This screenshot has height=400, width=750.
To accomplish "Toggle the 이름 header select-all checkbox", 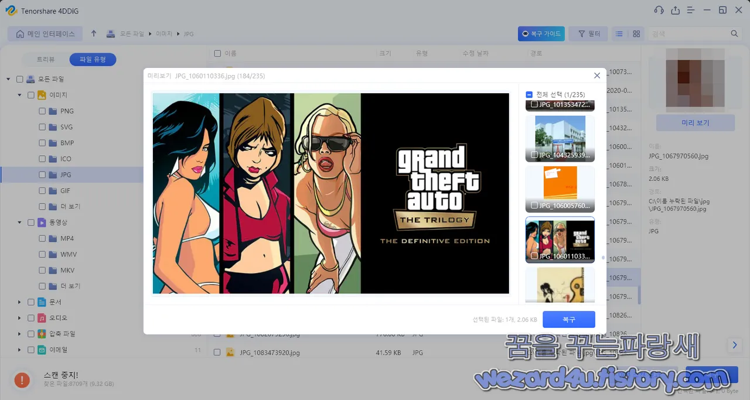I will tap(217, 53).
